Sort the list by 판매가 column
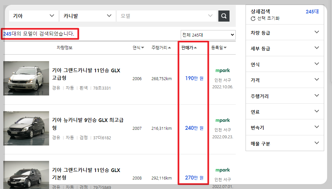The height and width of the screenshot is (189, 332). pyautogui.click(x=189, y=47)
